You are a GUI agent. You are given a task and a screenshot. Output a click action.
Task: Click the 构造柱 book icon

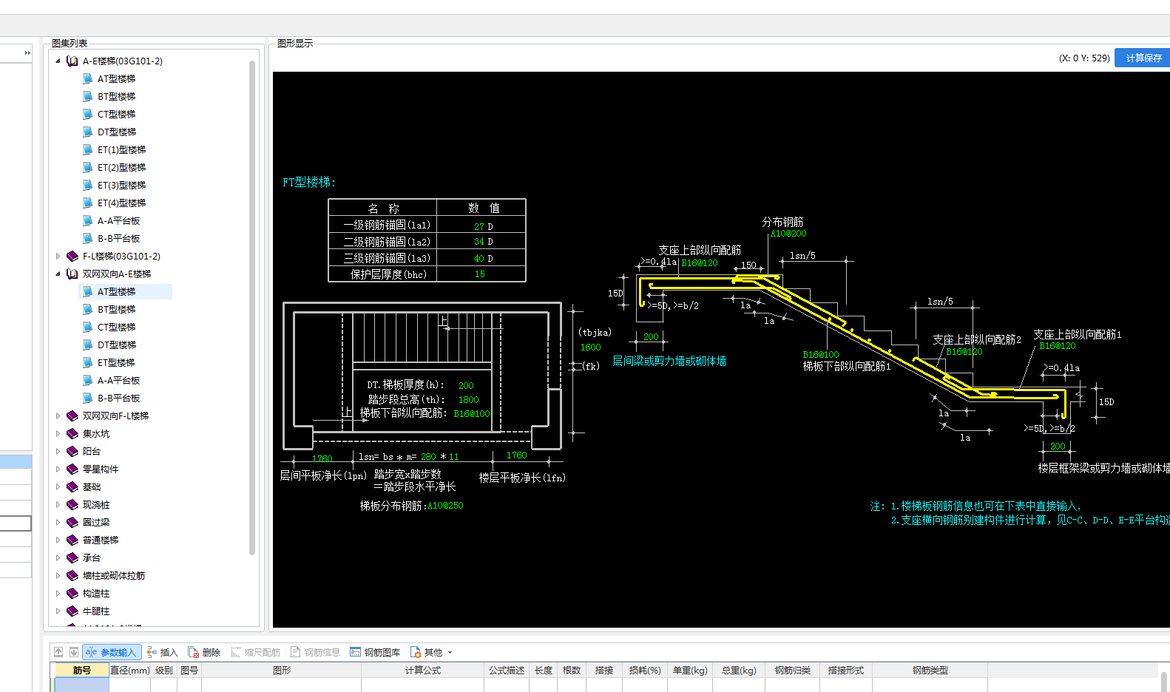click(72, 594)
